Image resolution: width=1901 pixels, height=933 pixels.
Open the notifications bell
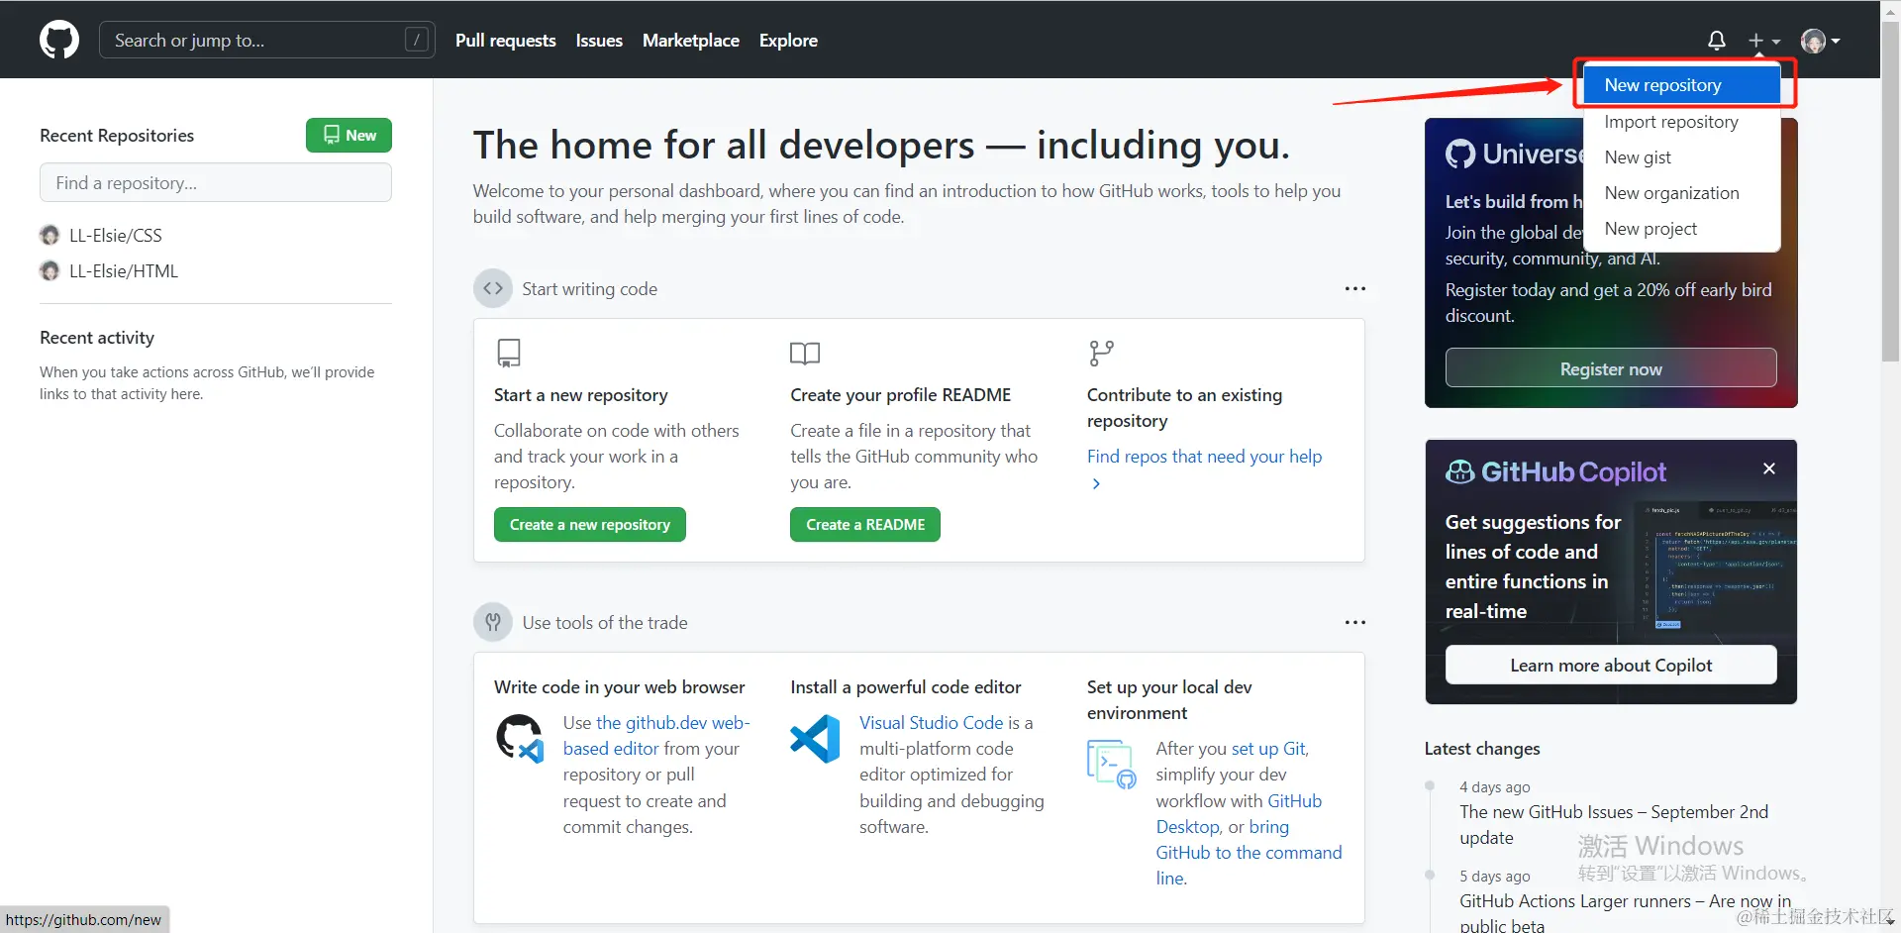[1716, 40]
